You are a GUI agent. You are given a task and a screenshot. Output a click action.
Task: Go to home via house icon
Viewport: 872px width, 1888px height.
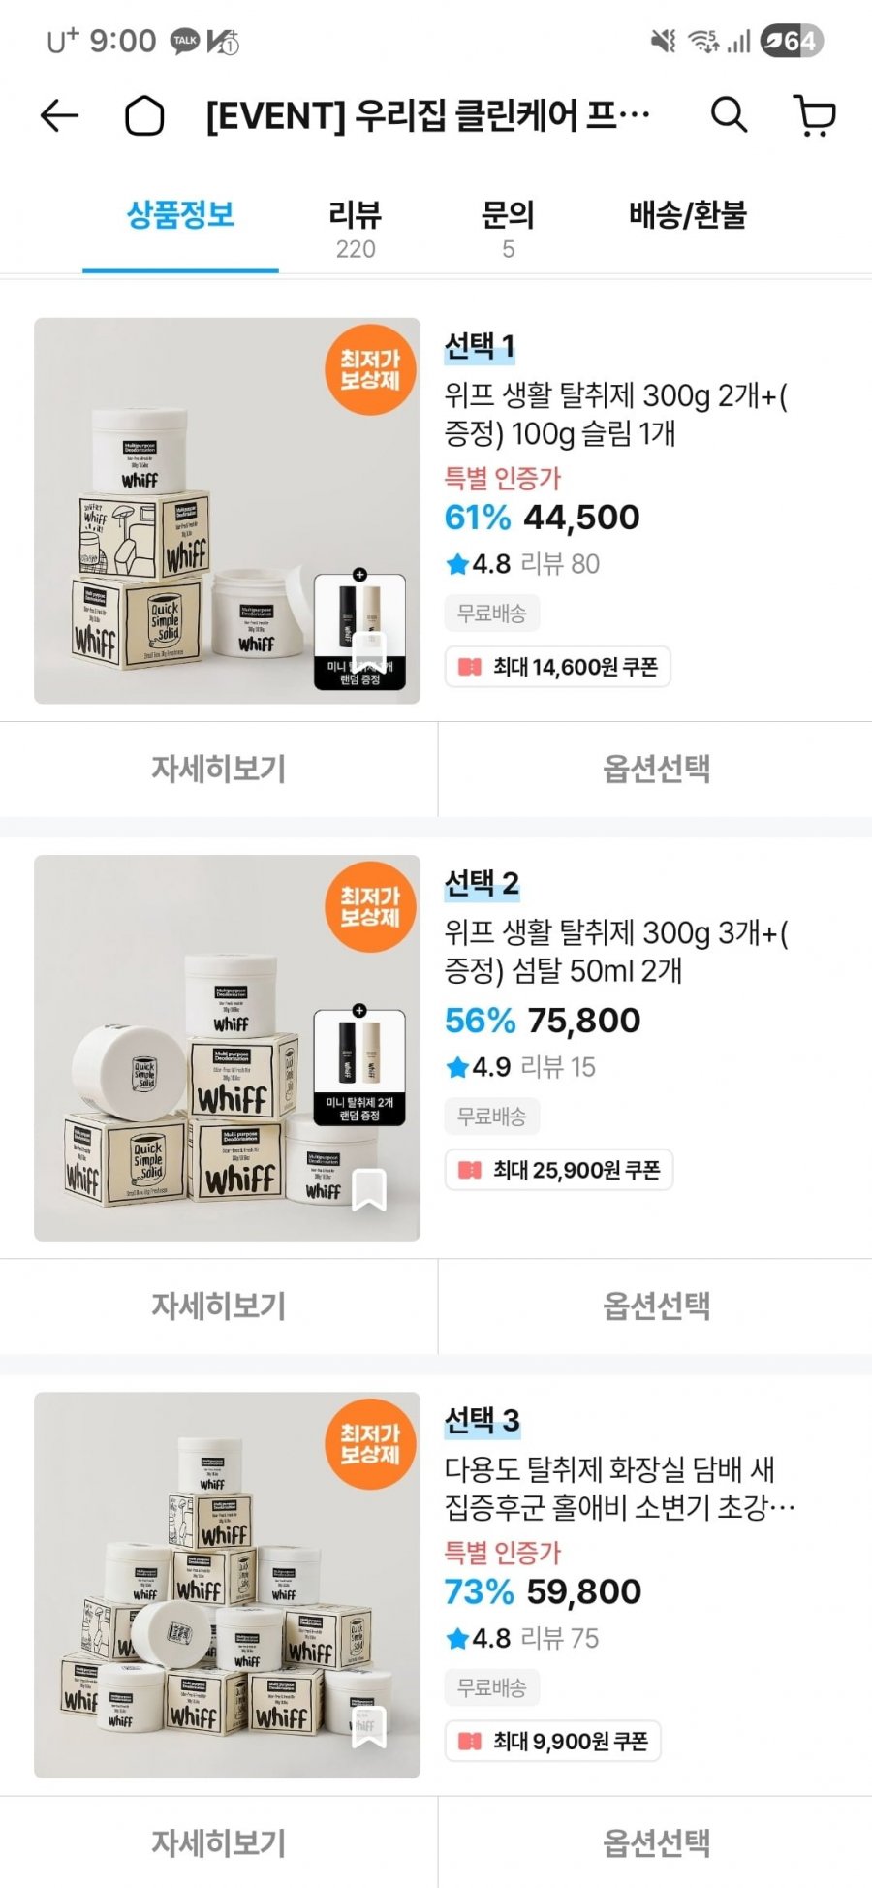pos(144,116)
